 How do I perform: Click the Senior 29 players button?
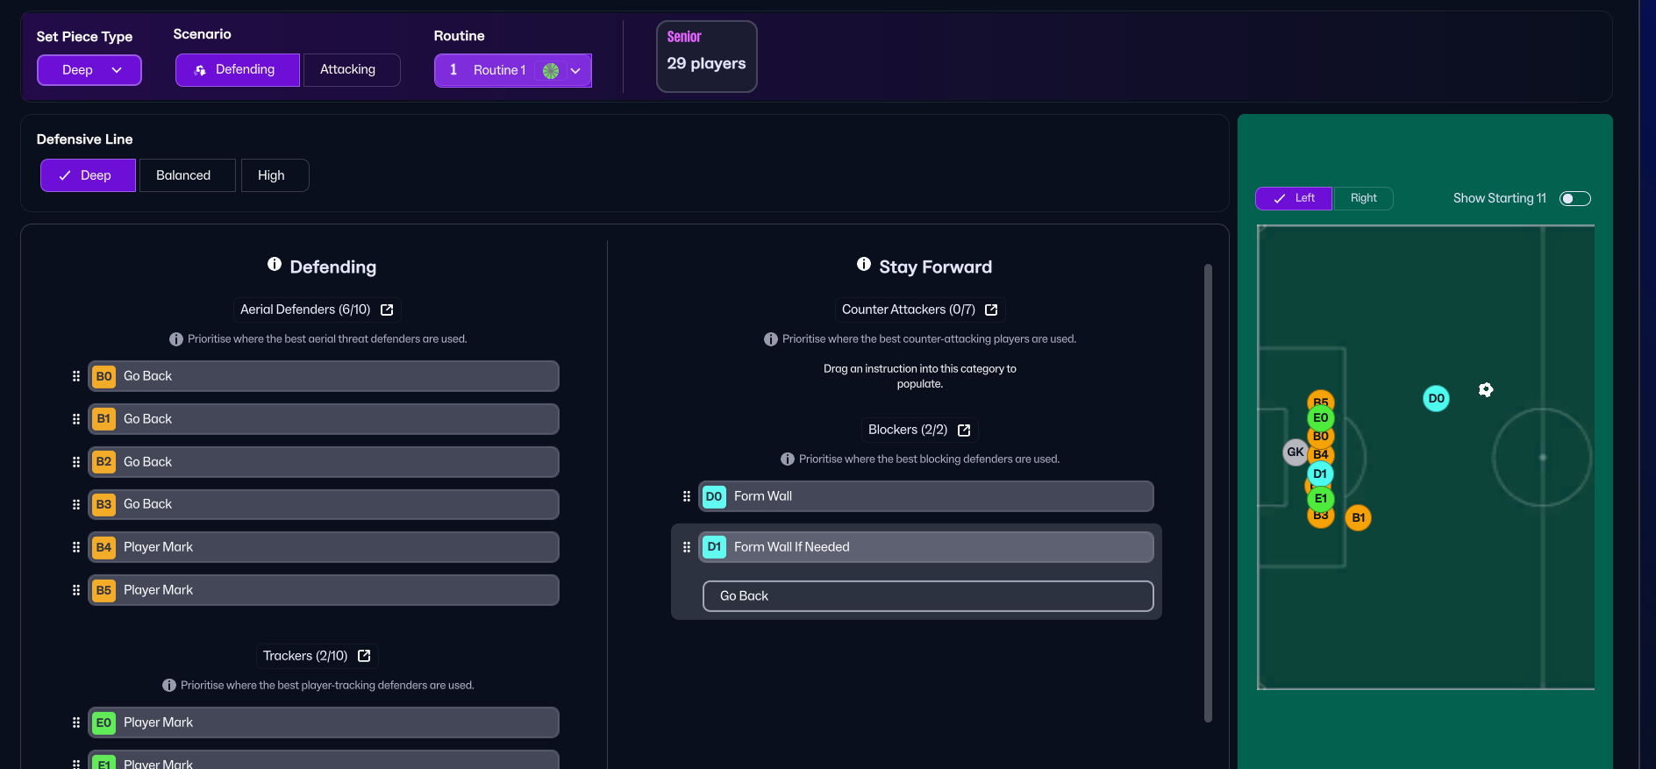tap(706, 56)
